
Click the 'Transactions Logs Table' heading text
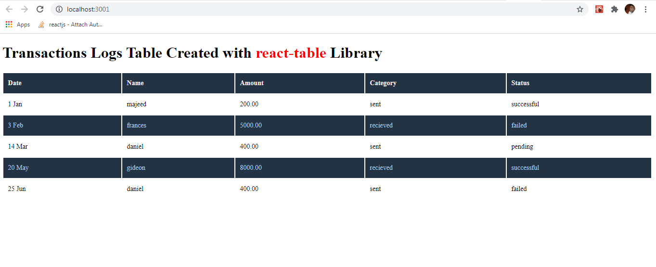pos(83,53)
